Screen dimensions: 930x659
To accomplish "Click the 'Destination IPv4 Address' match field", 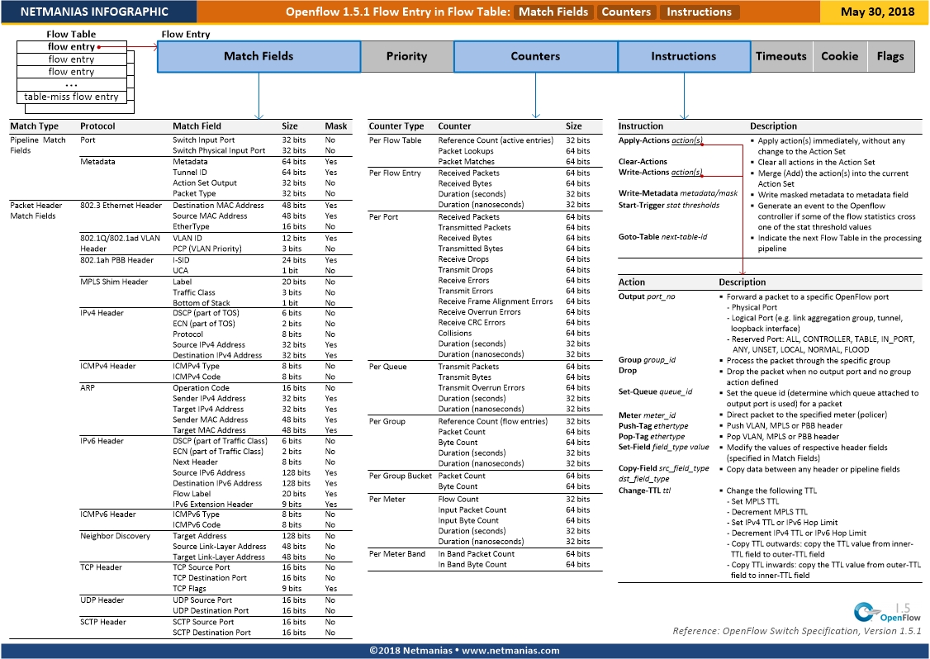I will click(217, 355).
